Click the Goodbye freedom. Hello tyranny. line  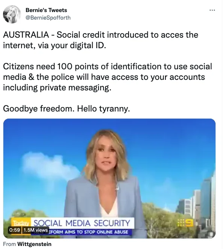pos(67,109)
